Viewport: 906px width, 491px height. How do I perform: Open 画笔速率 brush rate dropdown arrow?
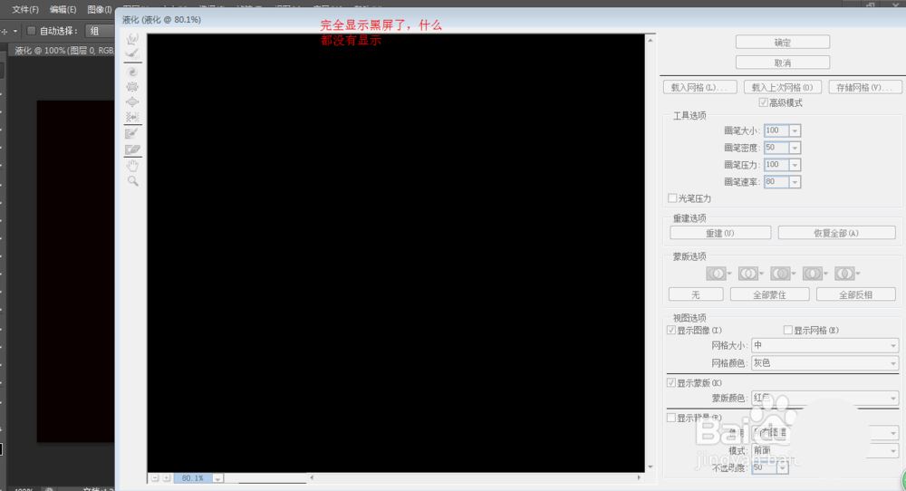(x=795, y=182)
